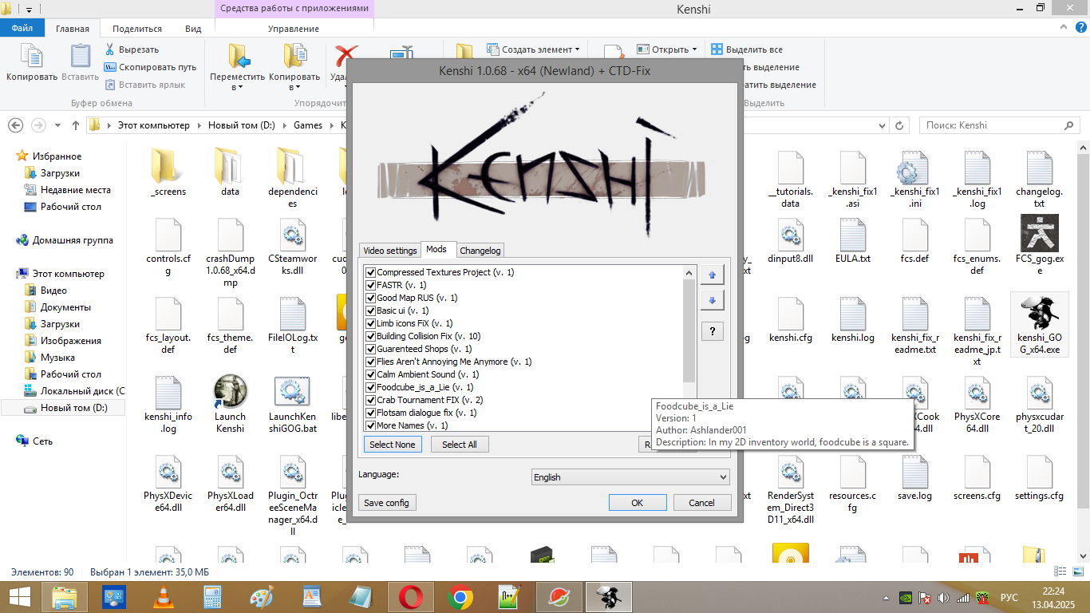1090x613 pixels.
Task: Switch to Video settings tab
Action: point(390,251)
